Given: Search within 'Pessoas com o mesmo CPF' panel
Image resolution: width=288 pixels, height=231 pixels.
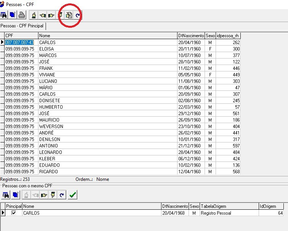Looking at the screenshot, I should point(6,195).
